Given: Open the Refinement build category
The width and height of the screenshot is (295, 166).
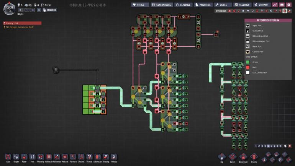Looking at the screenshot, I should pyautogui.click(x=57, y=157).
